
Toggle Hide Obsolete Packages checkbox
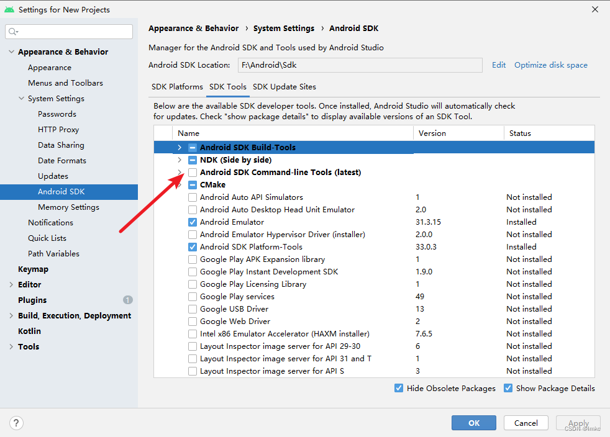399,388
